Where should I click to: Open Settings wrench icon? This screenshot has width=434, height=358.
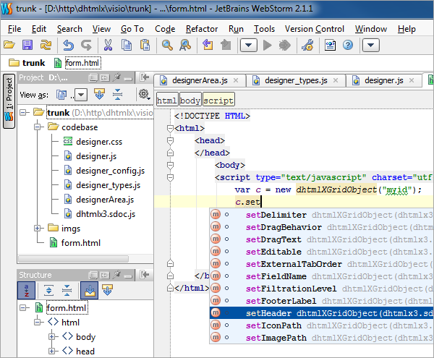click(x=307, y=45)
